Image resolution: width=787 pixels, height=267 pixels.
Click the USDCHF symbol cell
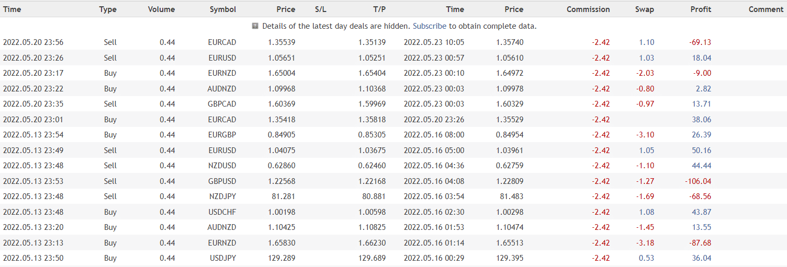(x=222, y=212)
